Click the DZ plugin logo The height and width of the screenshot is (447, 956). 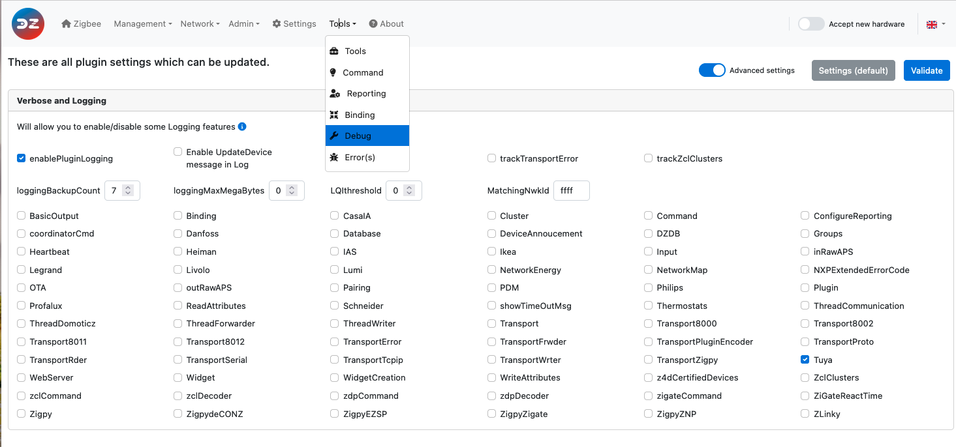pyautogui.click(x=28, y=24)
